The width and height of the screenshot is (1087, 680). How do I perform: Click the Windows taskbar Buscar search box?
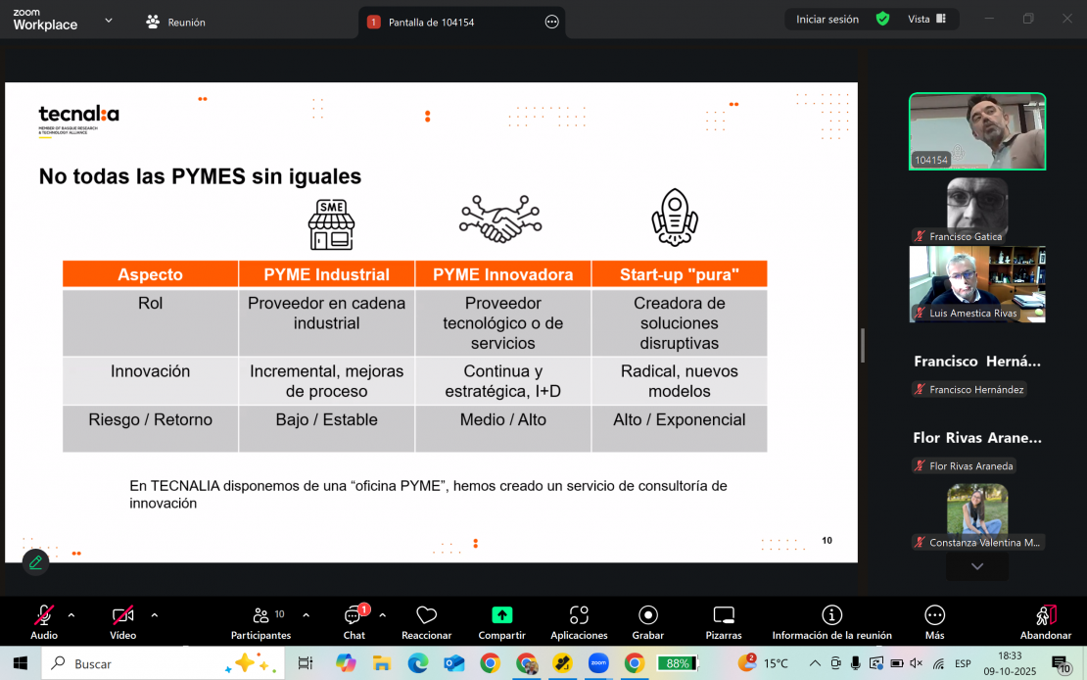click(x=147, y=663)
